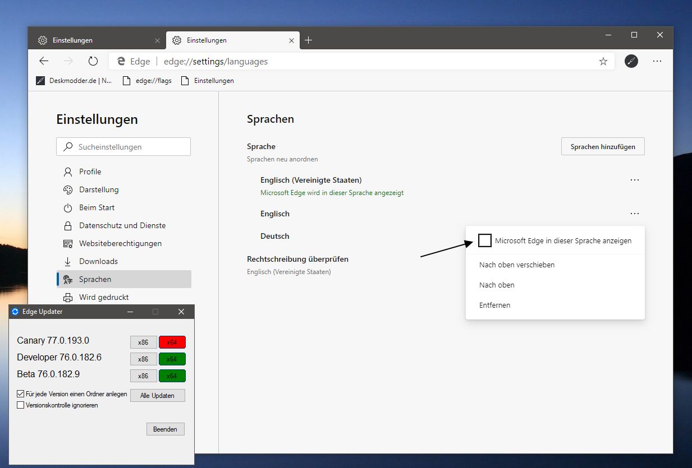This screenshot has height=468, width=692.
Task: Click Sprachen hinzufügen button
Action: (603, 146)
